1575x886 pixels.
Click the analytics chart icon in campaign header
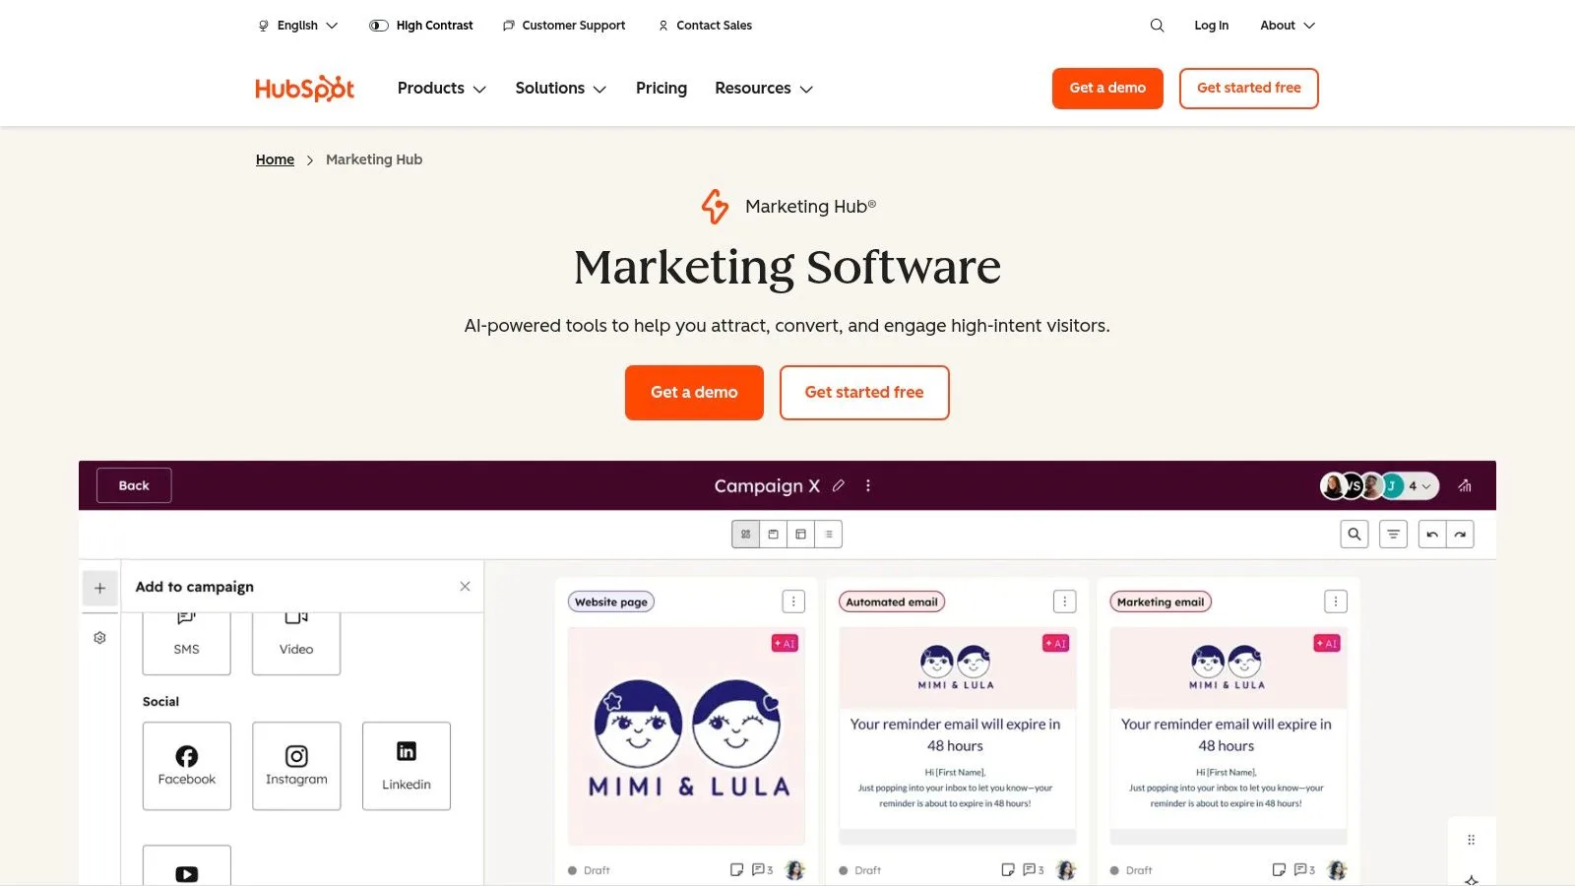[x=1465, y=485]
